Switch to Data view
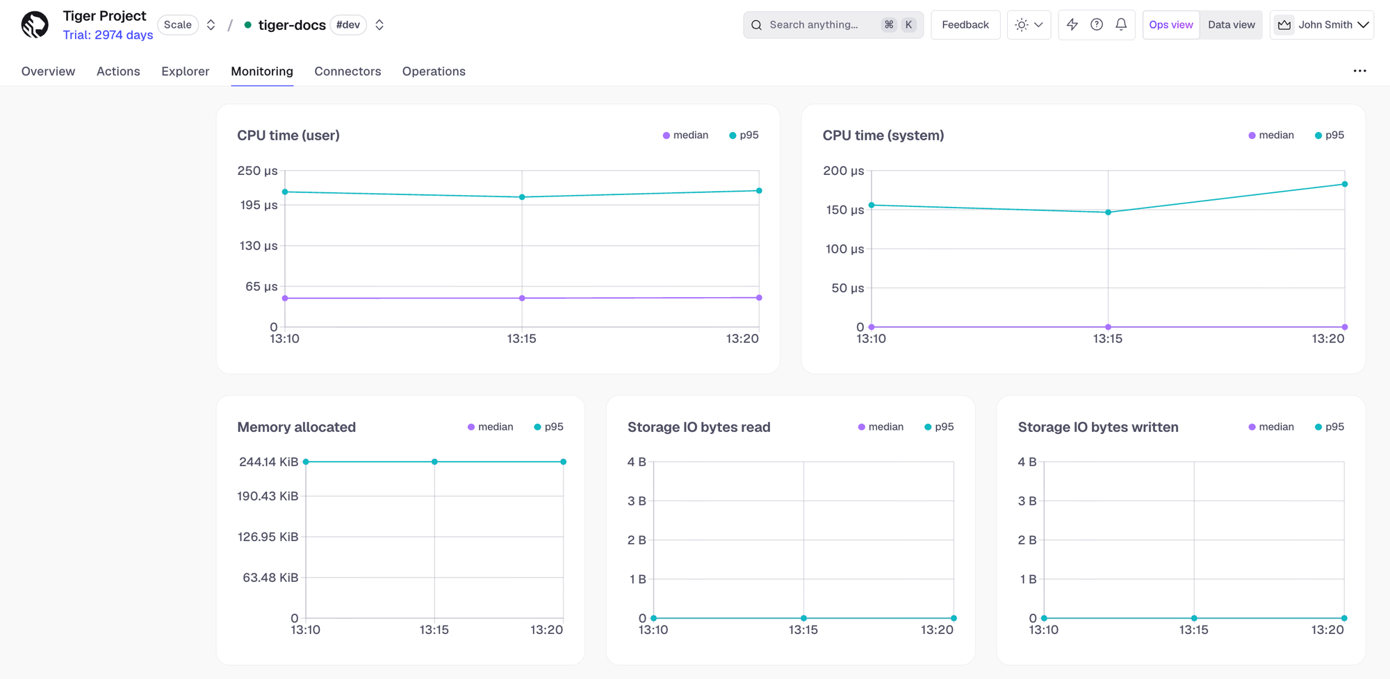Screen dimensions: 1390x679 click(x=1232, y=25)
